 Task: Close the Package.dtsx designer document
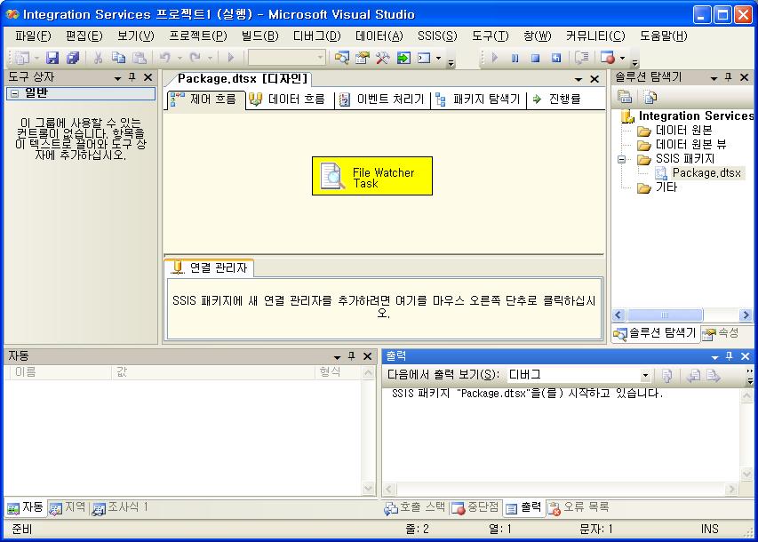[x=594, y=79]
